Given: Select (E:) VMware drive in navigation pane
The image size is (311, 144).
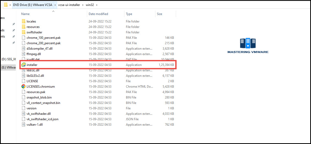Looking at the screenshot, I should (x=9, y=67).
